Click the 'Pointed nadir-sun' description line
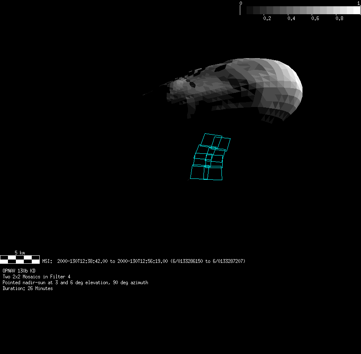Viewport: 361px width, 354px height. point(75,283)
